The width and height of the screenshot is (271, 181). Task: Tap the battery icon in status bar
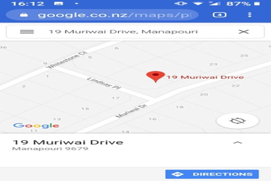click(257, 4)
